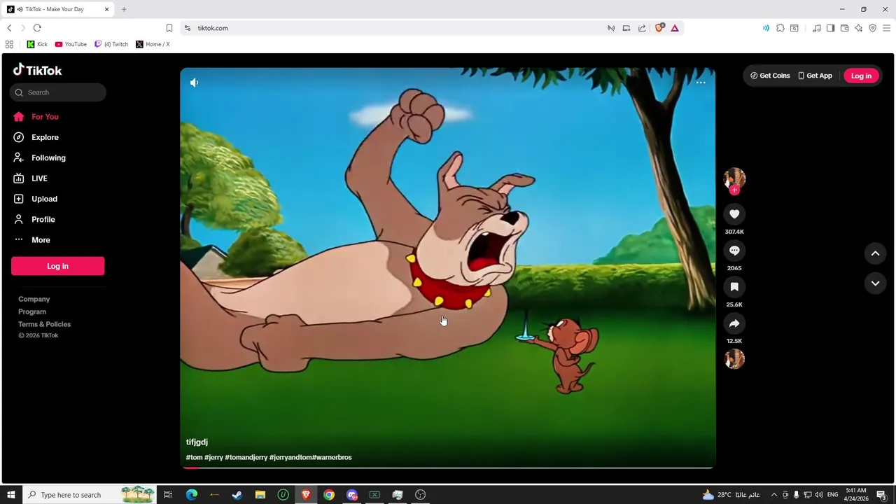Click the top-right Log in button
896x504 pixels.
pos(861,76)
